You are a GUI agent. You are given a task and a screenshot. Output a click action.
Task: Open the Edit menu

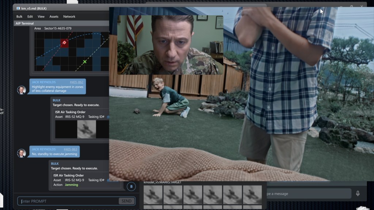30,16
